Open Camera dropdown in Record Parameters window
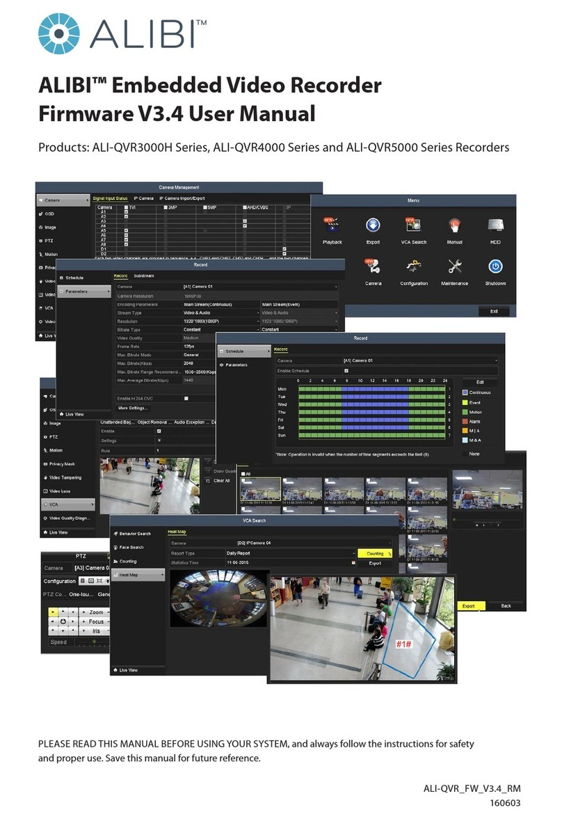The width and height of the screenshot is (562, 819). (x=259, y=287)
